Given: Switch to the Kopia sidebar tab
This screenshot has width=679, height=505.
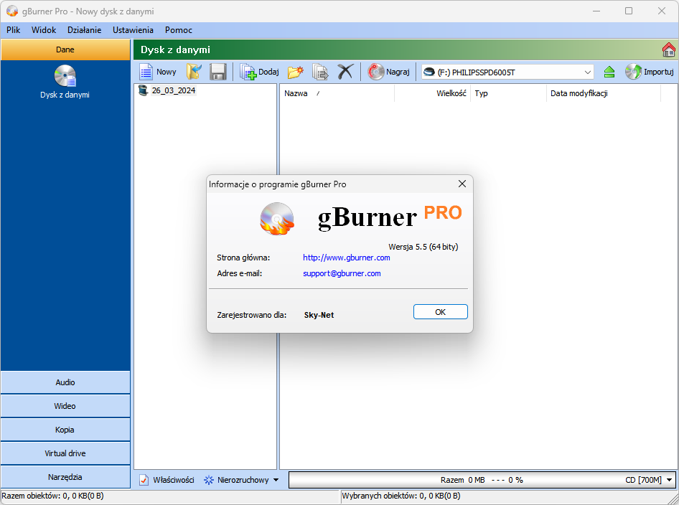Looking at the screenshot, I should (x=65, y=430).
